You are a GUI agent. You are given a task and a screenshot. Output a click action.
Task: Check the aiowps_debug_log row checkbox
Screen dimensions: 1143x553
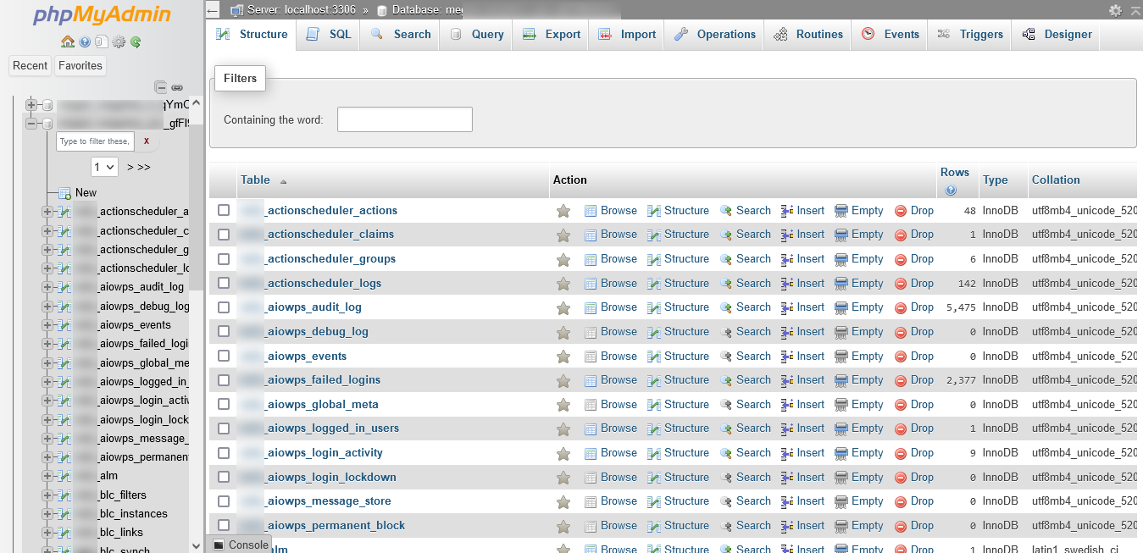[x=224, y=331]
